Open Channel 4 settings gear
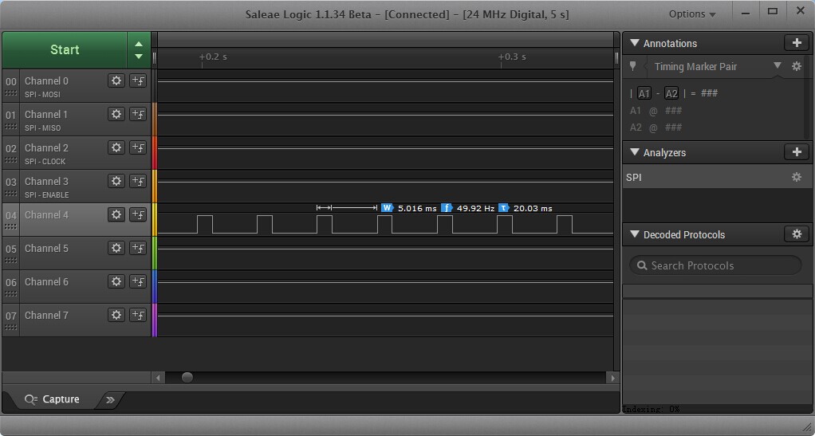Image resolution: width=815 pixels, height=436 pixels. tap(116, 214)
